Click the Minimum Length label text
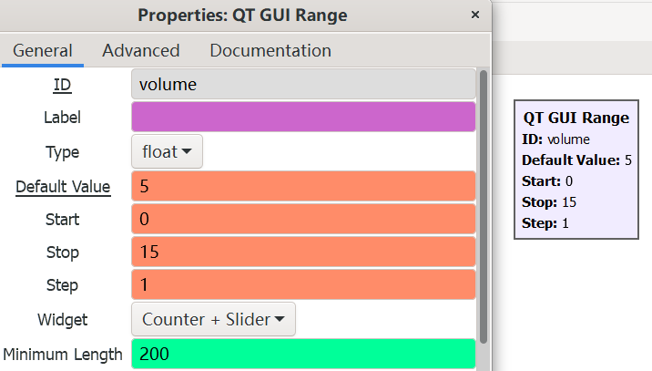 tap(63, 354)
